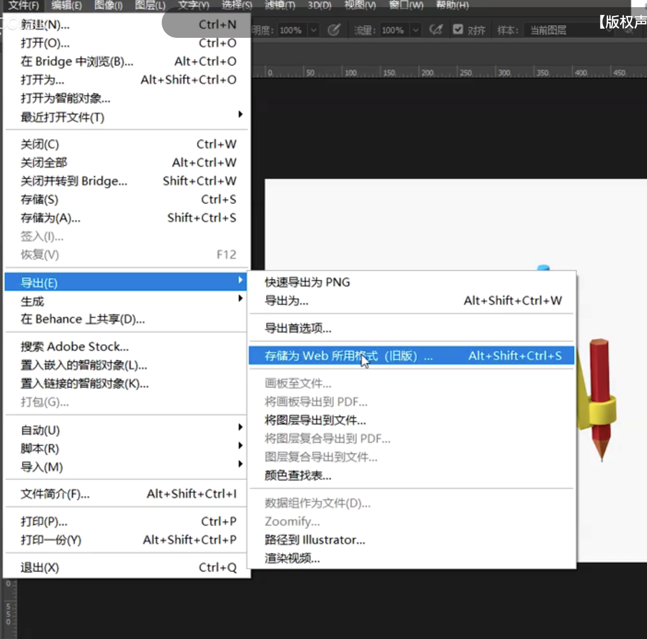Screen dimensions: 647x639
Task: Open the 视图(V) menu
Action: 360,5
